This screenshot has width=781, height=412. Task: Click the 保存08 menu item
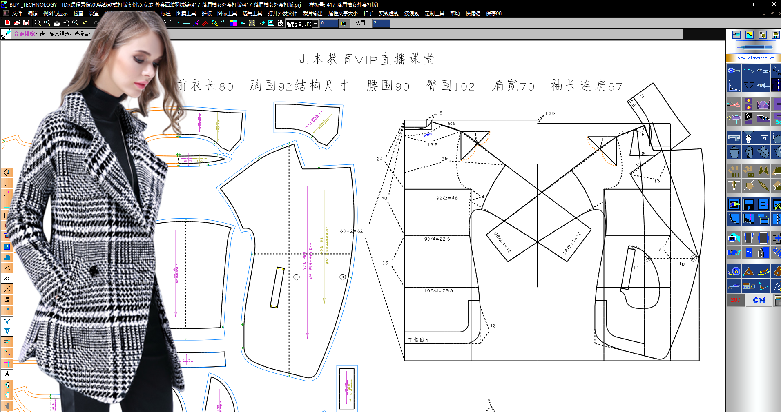(x=493, y=13)
